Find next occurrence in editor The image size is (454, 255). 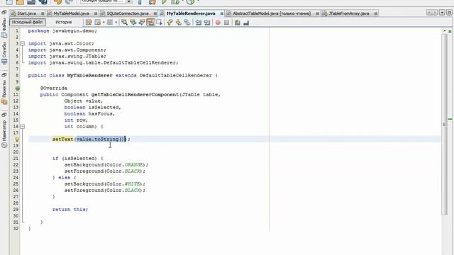pyautogui.click(x=142, y=22)
